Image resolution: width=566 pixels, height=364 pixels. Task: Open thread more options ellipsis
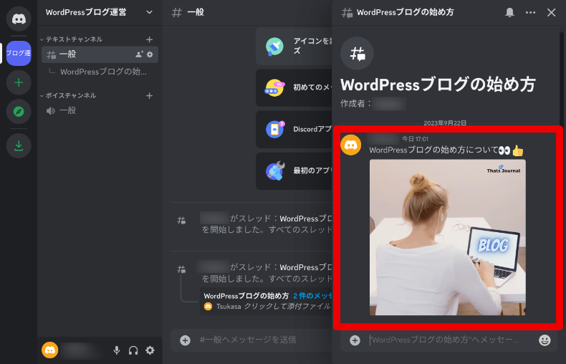coord(530,12)
